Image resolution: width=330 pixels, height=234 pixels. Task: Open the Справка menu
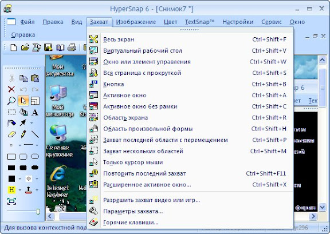point(23,35)
